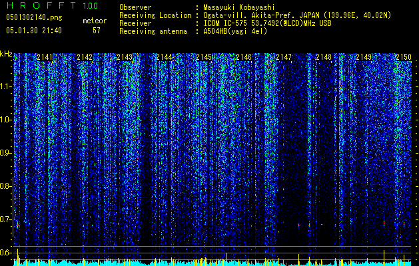Click the version number 1.0.0

click(x=91, y=6)
